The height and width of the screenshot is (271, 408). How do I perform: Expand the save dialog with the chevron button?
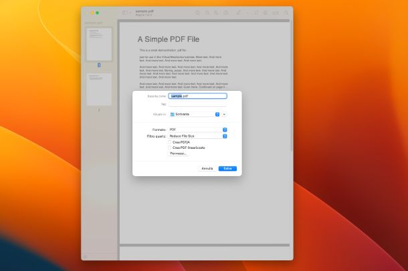pyautogui.click(x=224, y=114)
